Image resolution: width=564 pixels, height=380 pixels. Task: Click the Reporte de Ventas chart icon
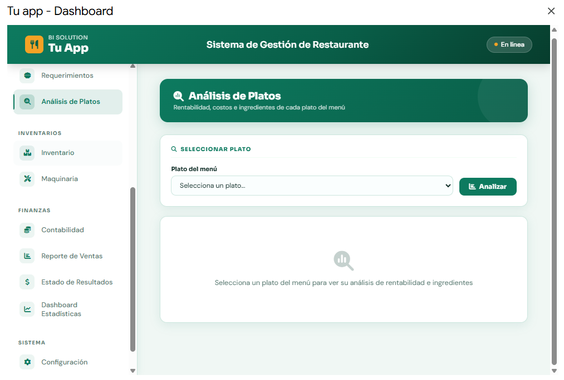coord(27,256)
